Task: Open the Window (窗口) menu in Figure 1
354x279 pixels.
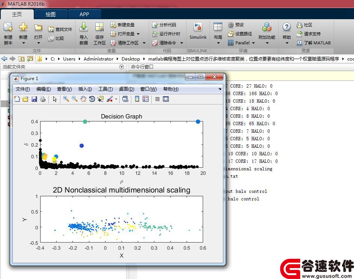Action: point(148,89)
